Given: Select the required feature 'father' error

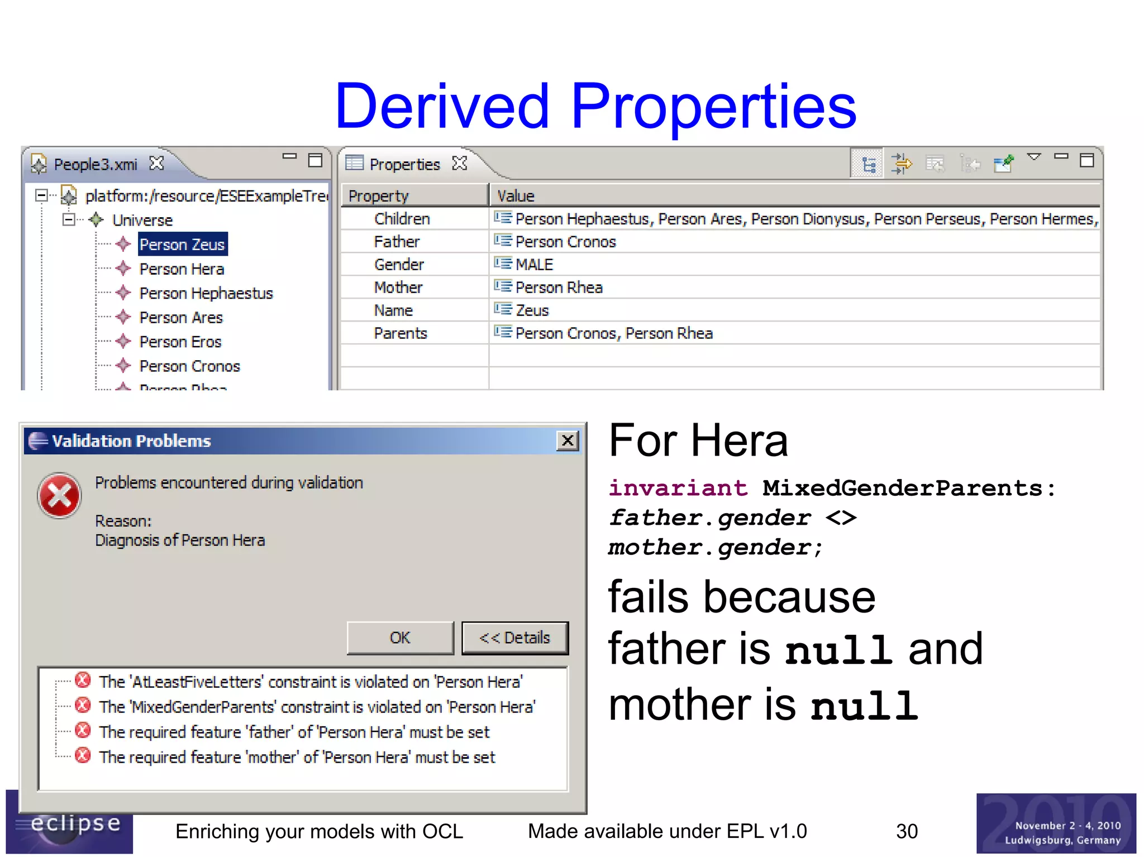Looking at the screenshot, I should click(x=294, y=732).
